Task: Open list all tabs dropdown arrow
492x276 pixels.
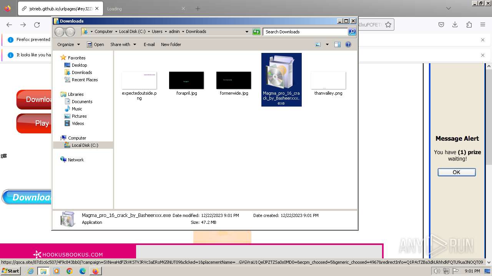Action: [448, 8]
